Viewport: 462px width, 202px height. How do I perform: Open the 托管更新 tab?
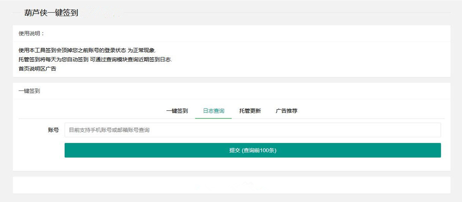[x=250, y=111]
